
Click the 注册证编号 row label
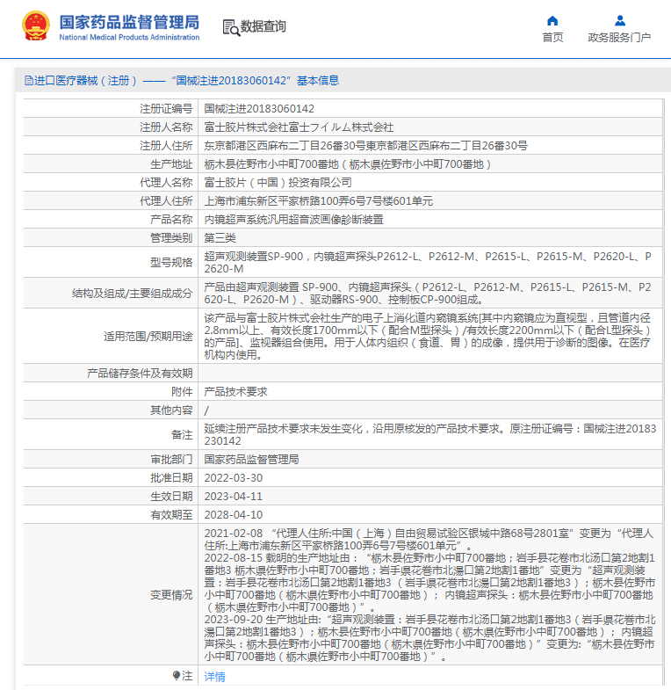[x=166, y=109]
